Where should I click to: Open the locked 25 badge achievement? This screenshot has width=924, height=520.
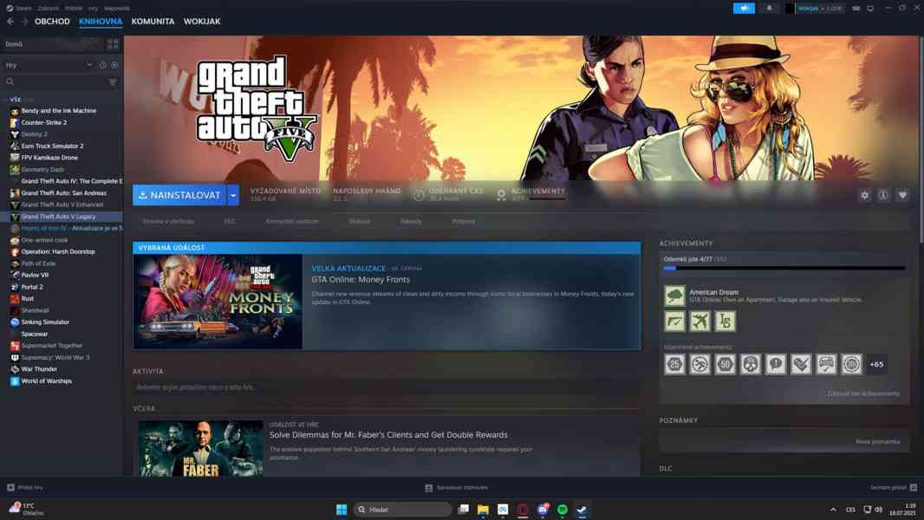[674, 365]
